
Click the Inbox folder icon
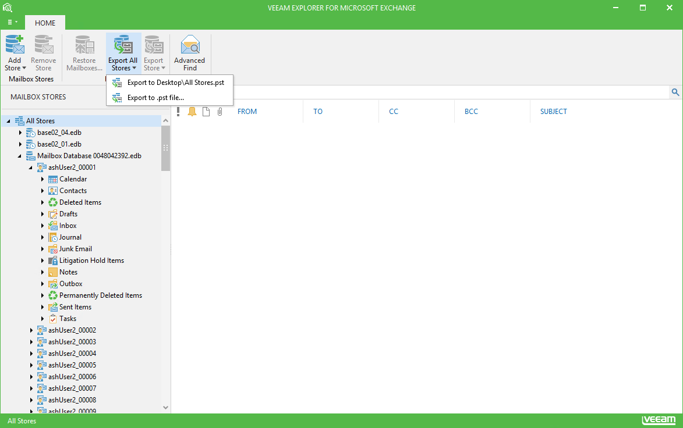pyautogui.click(x=53, y=226)
